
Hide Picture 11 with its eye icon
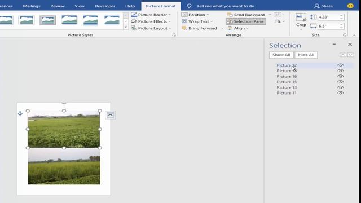pos(340,93)
